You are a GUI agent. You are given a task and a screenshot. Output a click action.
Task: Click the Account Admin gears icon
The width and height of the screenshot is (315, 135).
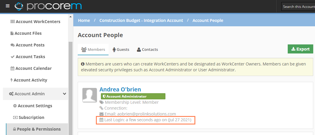[11, 94]
